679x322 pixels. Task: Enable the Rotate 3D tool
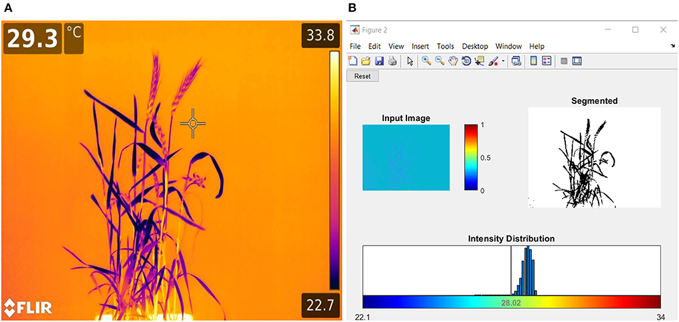pos(466,61)
